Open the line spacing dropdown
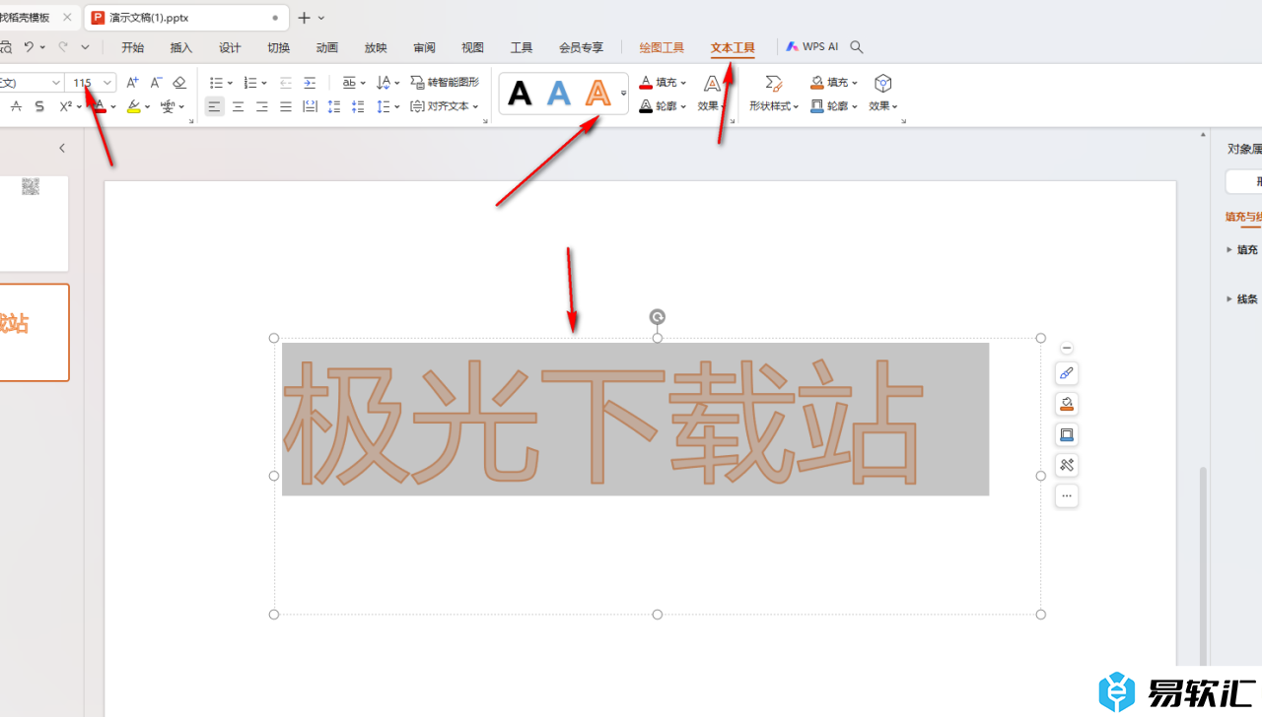 pos(397,106)
